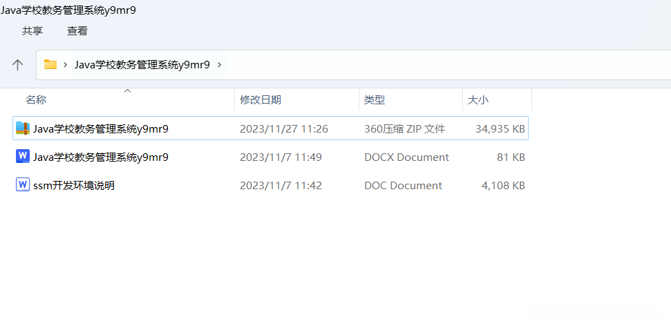671x328 pixels.
Task: Click the 4,108 KB size cell
Action: point(503,185)
